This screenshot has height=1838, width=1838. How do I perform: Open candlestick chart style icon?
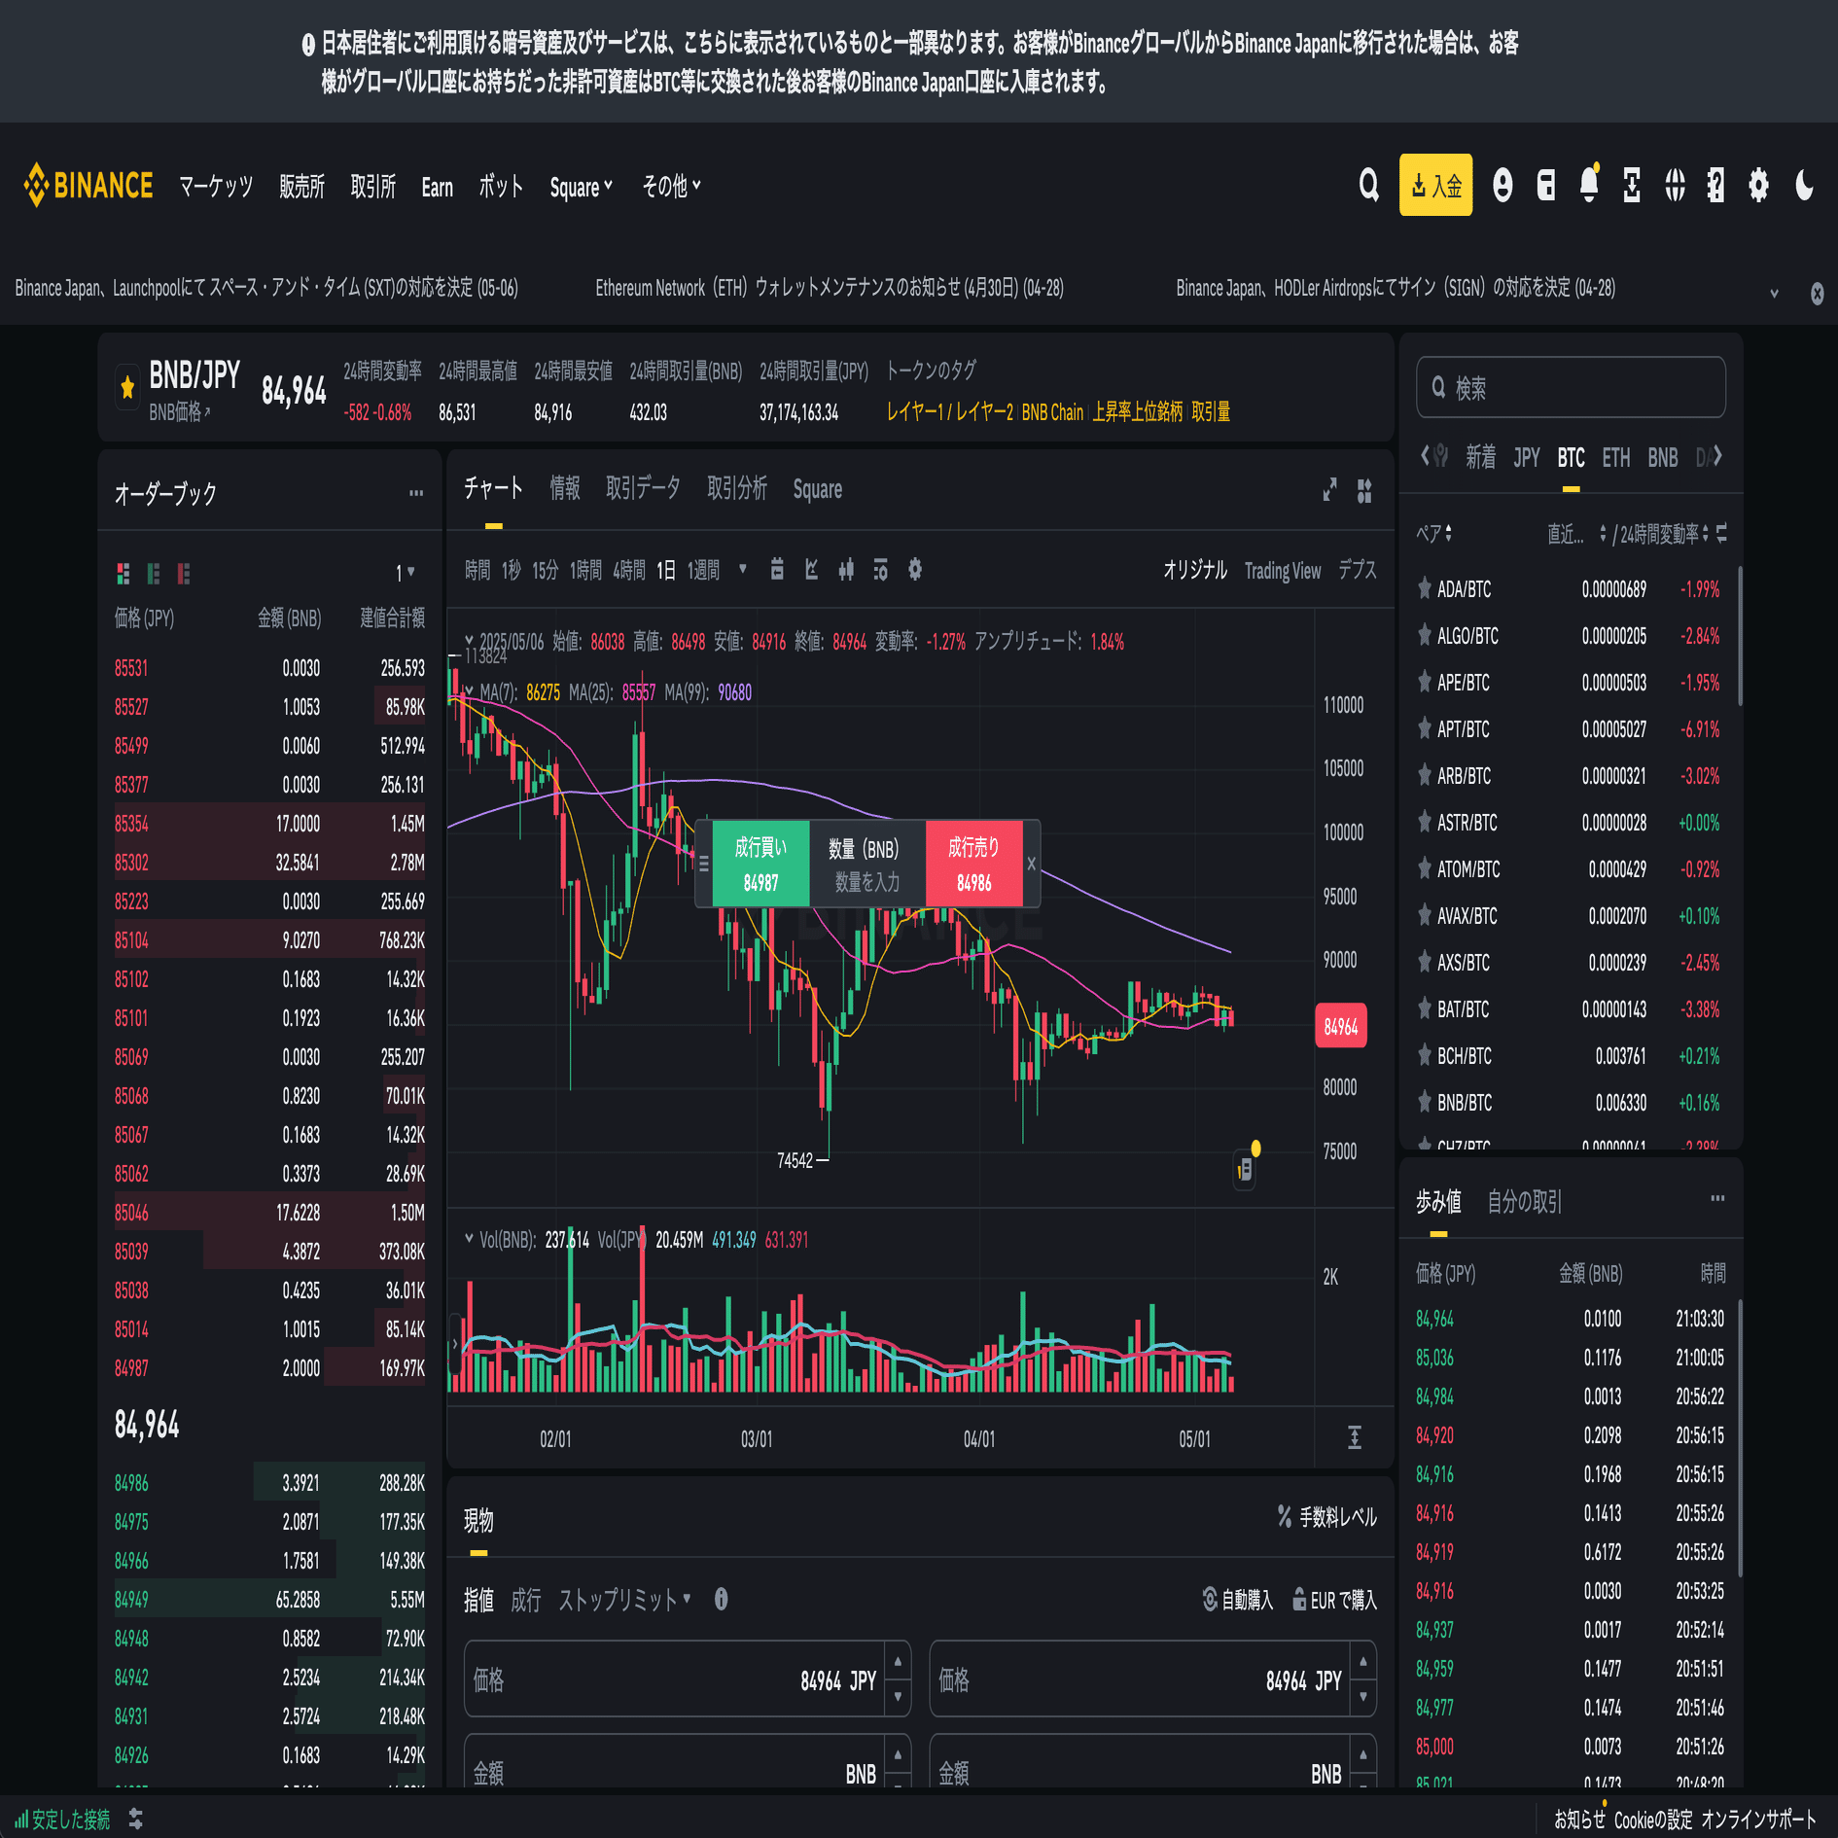click(x=846, y=569)
